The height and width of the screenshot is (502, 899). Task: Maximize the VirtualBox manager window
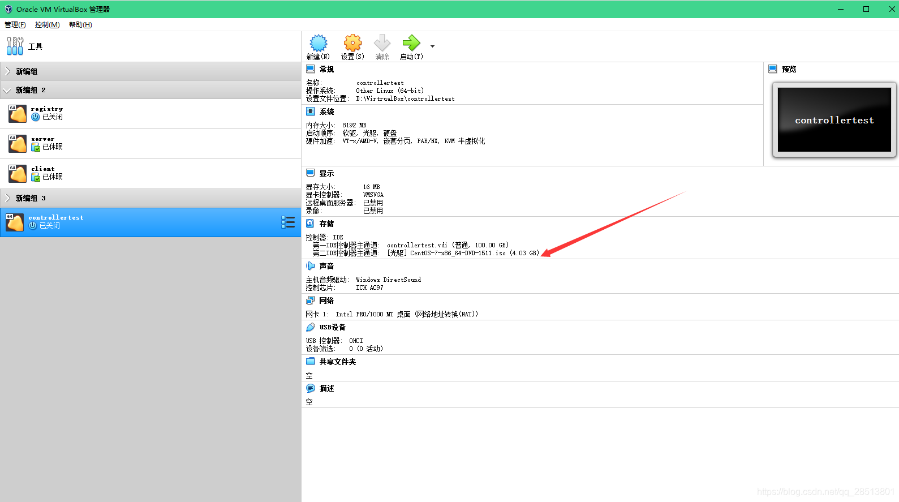[866, 9]
